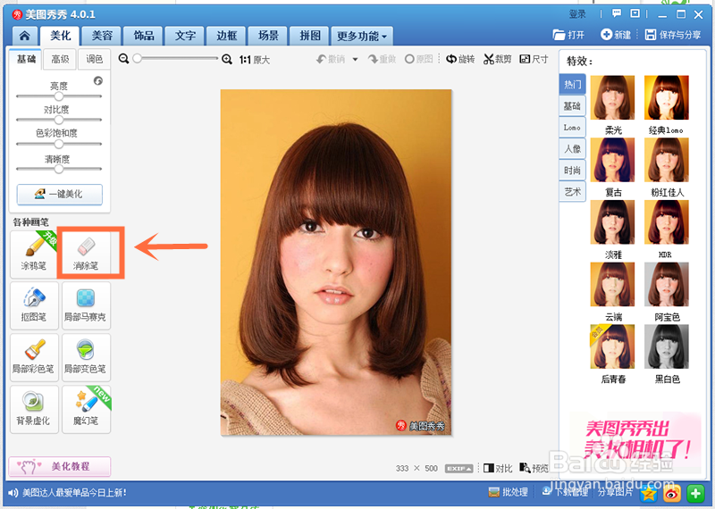Open the 更多功能 dropdown menu

pyautogui.click(x=362, y=36)
